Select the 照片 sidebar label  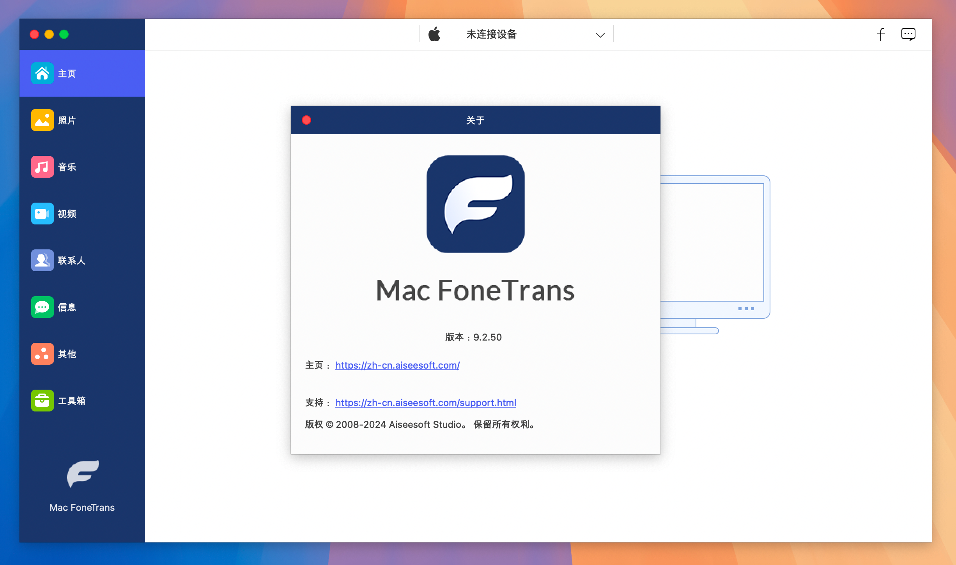point(67,120)
